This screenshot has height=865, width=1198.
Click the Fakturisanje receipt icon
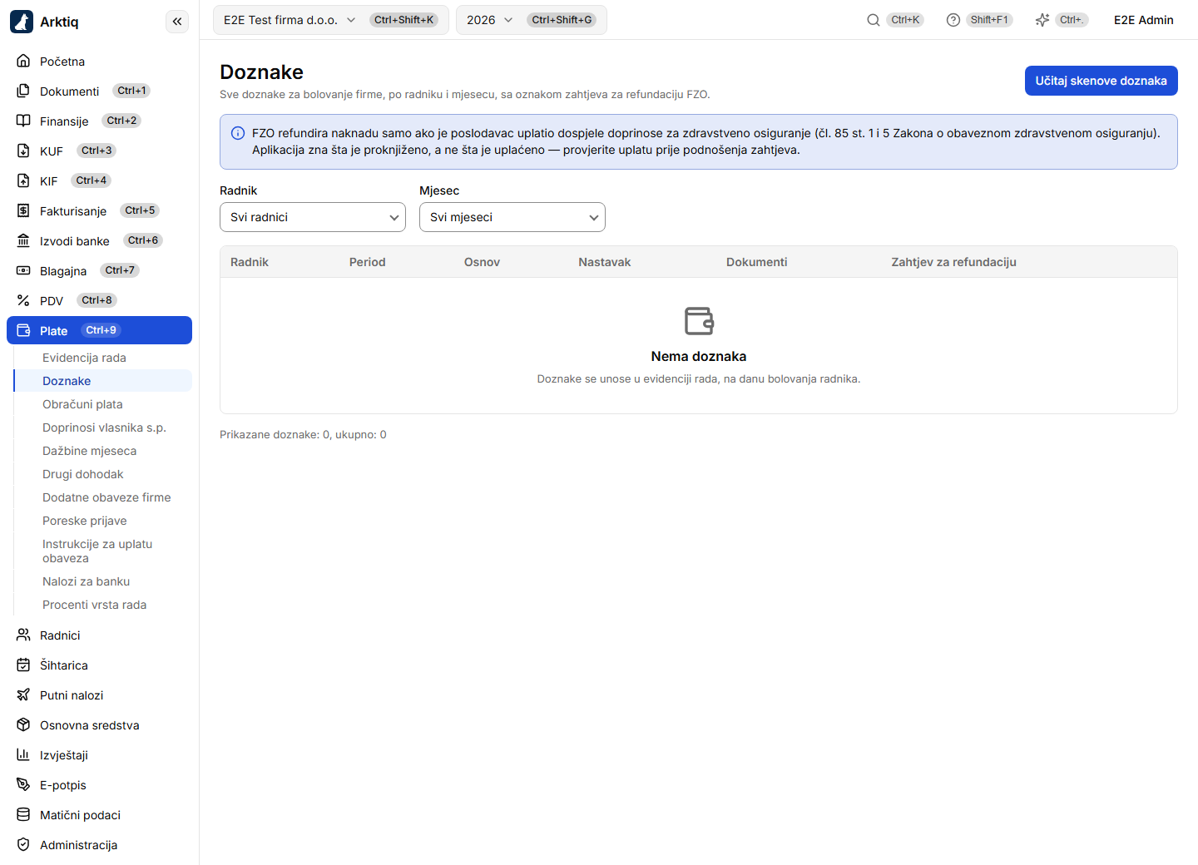23,211
